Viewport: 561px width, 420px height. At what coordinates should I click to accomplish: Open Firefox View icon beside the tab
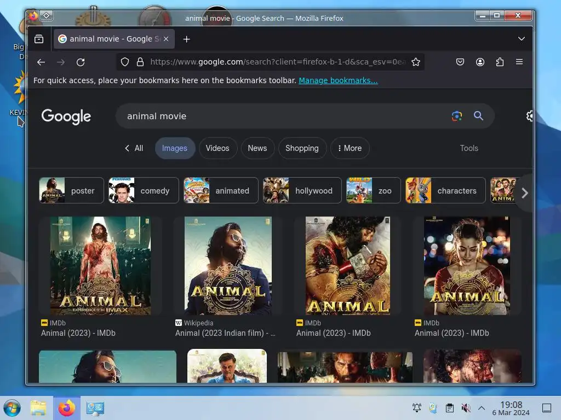39,39
